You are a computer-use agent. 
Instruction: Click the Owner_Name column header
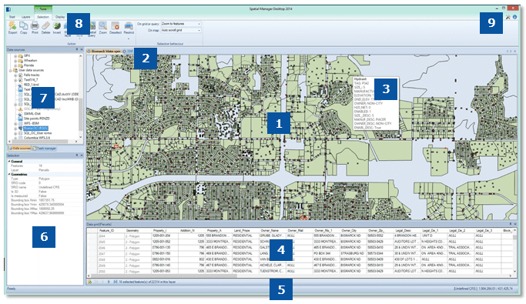pos(270,231)
